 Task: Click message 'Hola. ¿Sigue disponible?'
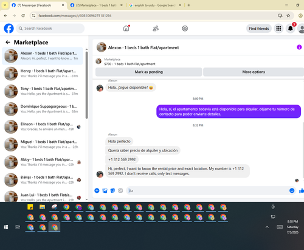point(131,88)
